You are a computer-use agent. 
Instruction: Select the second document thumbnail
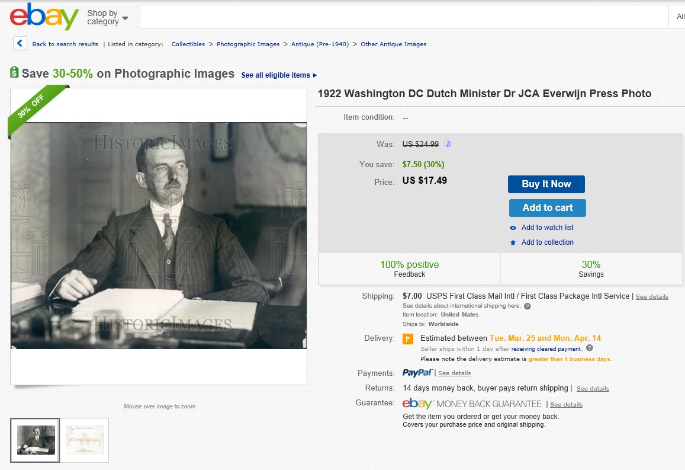[x=85, y=440]
